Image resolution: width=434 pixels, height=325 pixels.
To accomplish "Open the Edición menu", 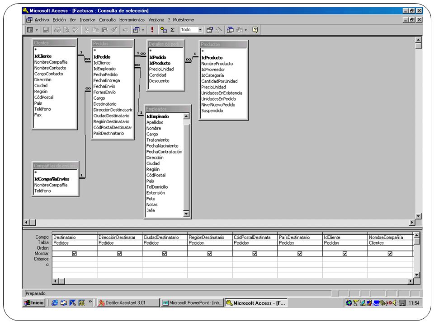I will click(59, 20).
